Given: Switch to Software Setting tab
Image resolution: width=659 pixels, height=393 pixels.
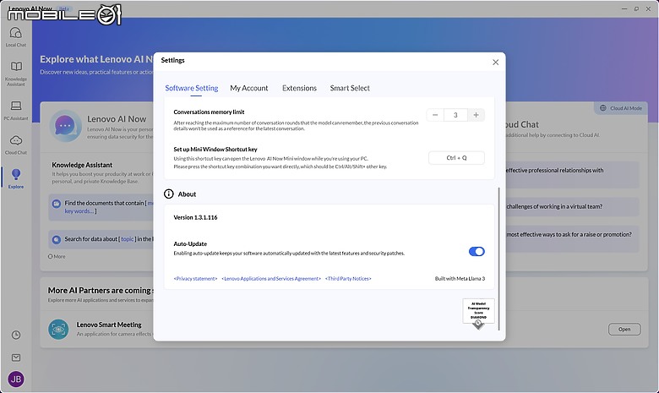Looking at the screenshot, I should coord(192,88).
